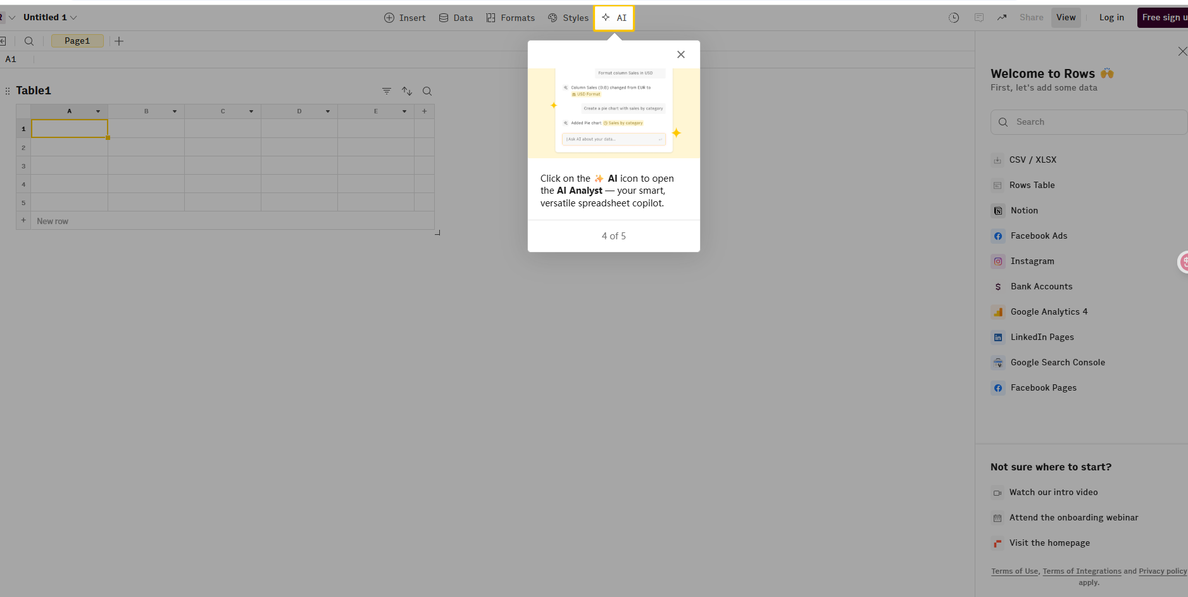Image resolution: width=1188 pixels, height=597 pixels.
Task: Select row 1 header
Action: 23,129
